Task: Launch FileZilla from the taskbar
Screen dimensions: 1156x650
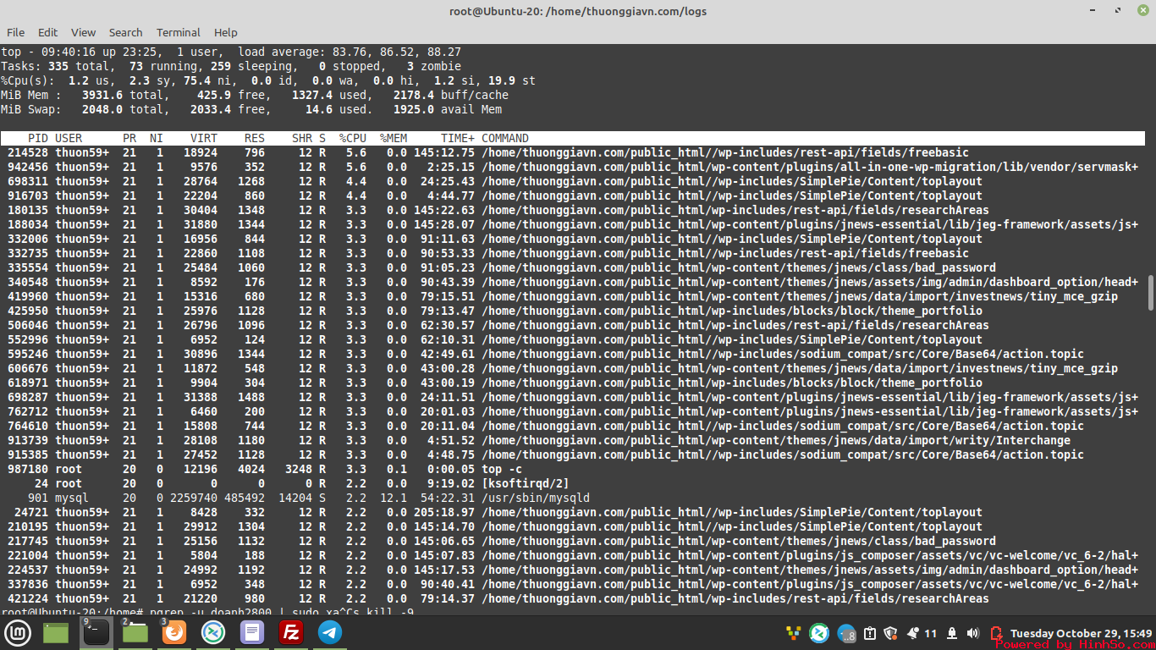Action: click(x=291, y=632)
